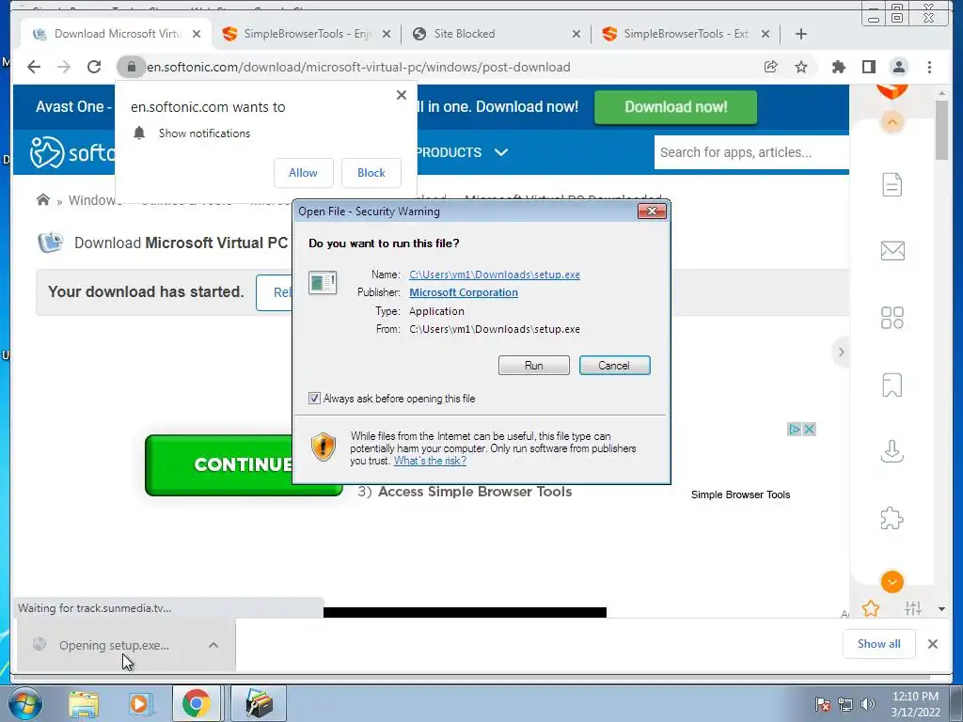
Task: Click the taskbar clock and date
Action: pos(915,704)
